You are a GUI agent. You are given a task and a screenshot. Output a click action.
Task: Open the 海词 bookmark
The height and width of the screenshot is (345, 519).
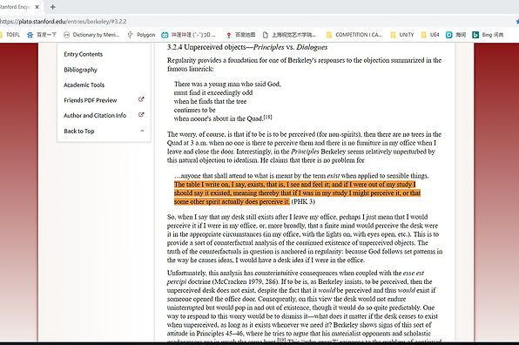(455, 35)
